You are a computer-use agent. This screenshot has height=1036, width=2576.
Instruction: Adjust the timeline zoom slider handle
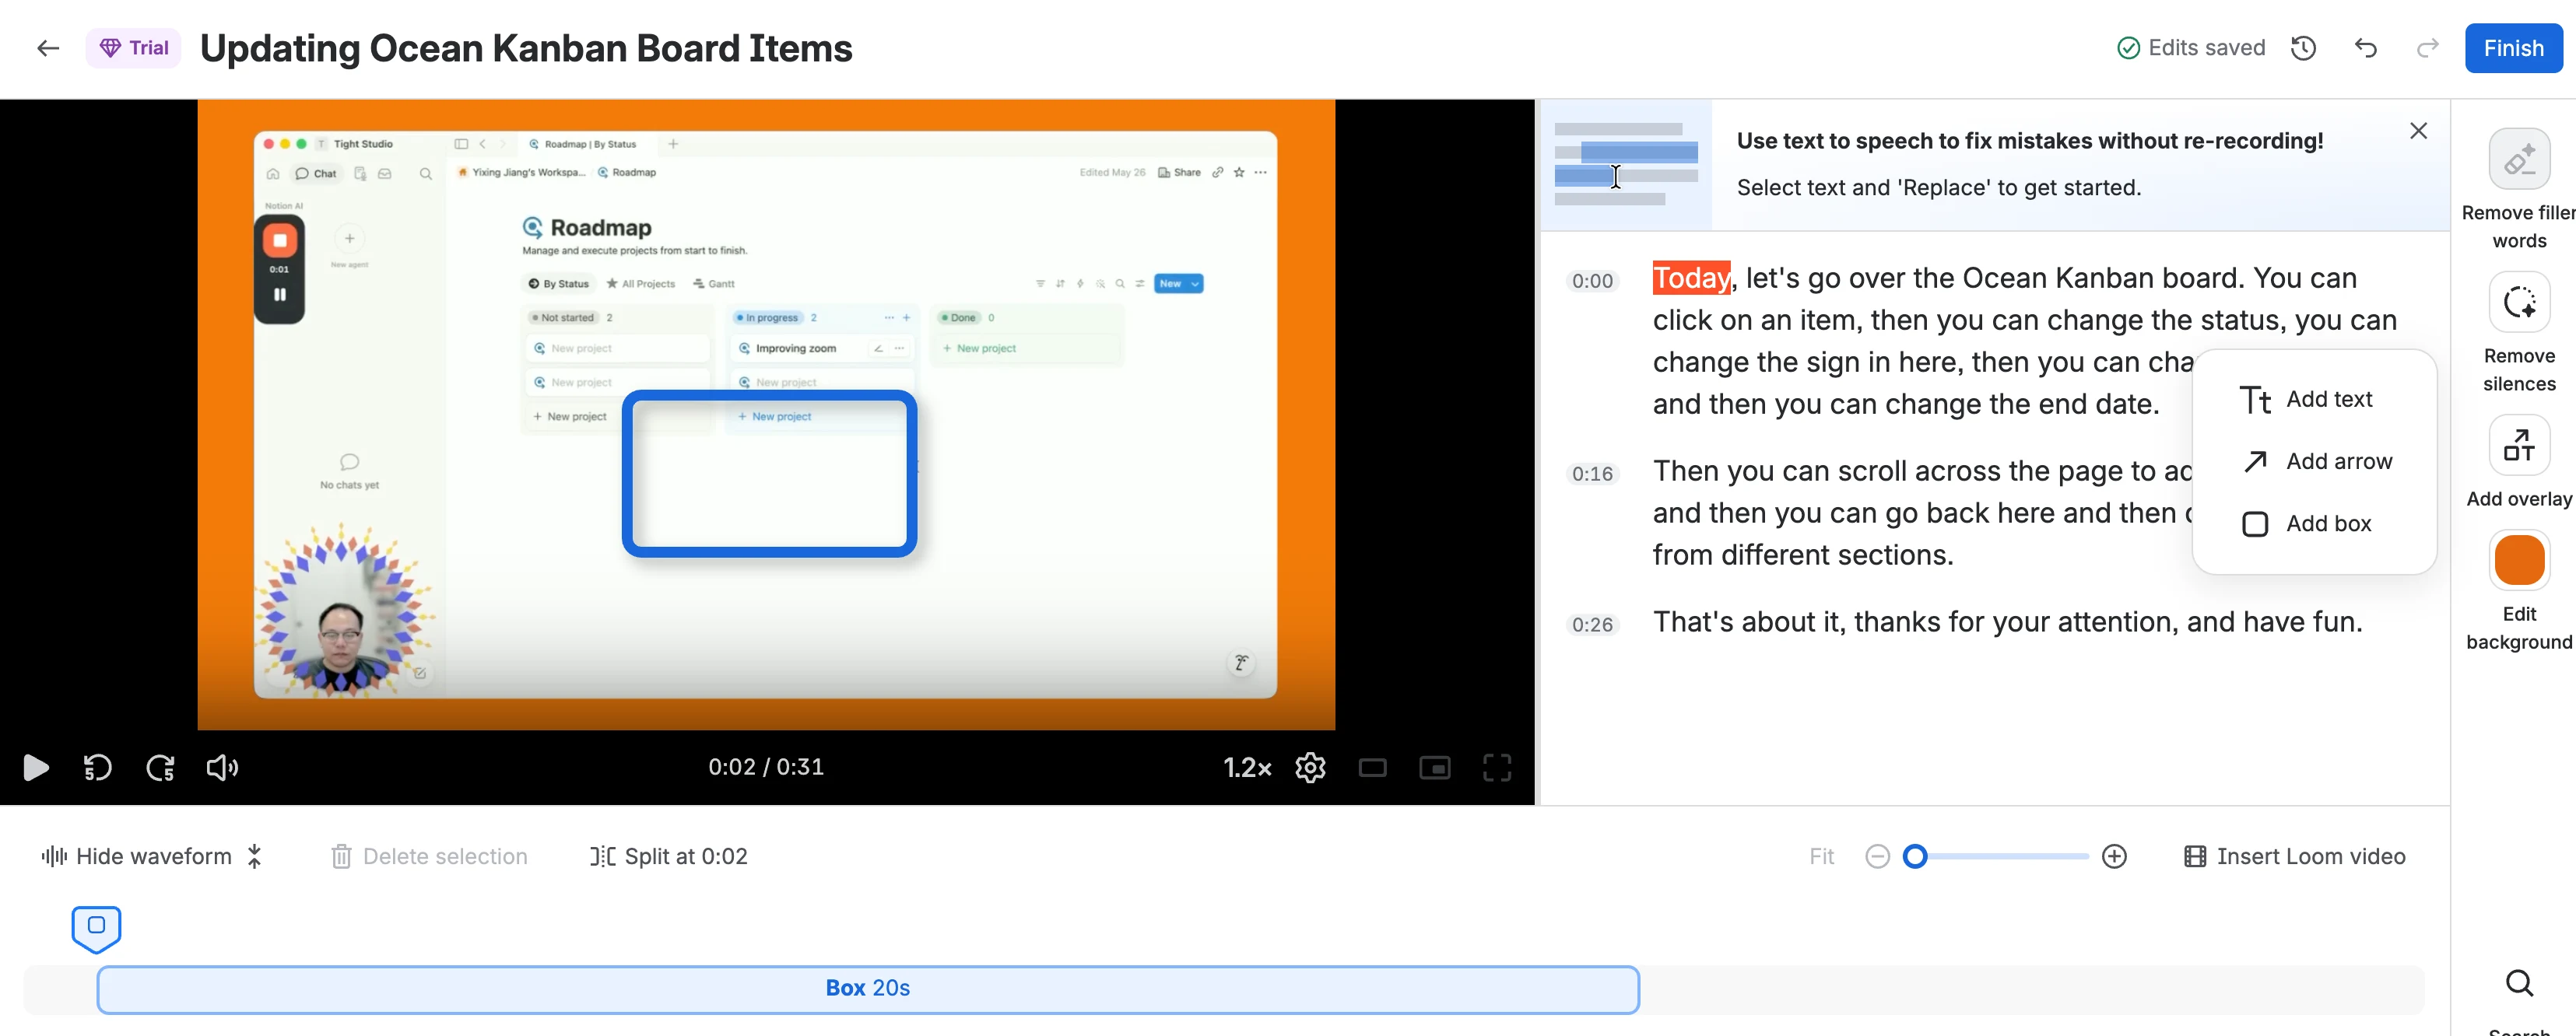point(1914,856)
